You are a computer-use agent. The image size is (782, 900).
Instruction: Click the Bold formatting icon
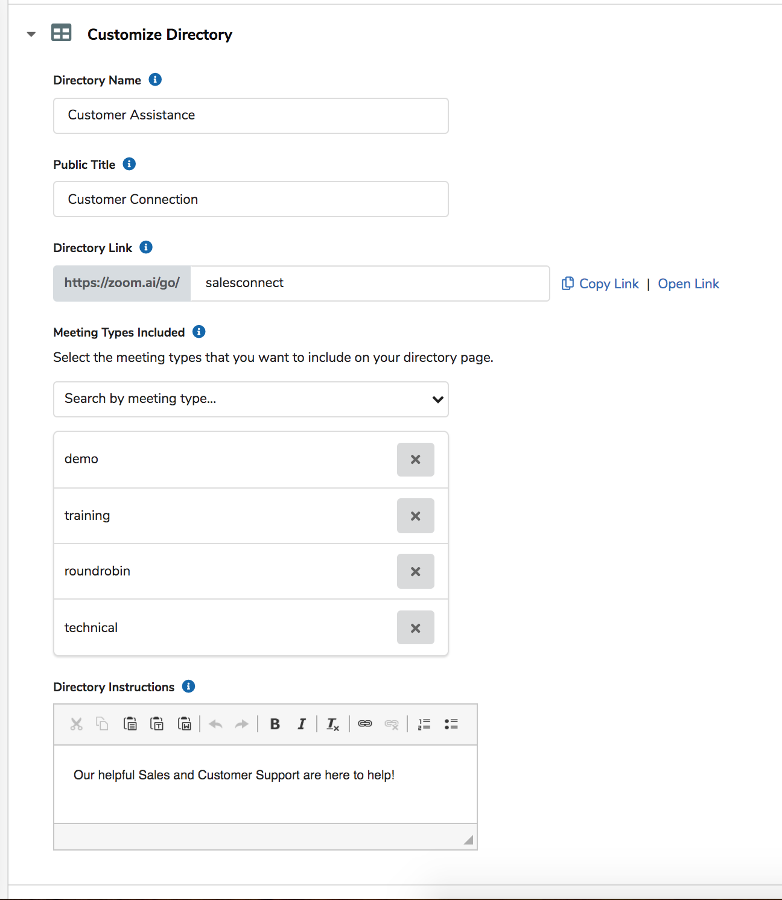click(x=275, y=724)
